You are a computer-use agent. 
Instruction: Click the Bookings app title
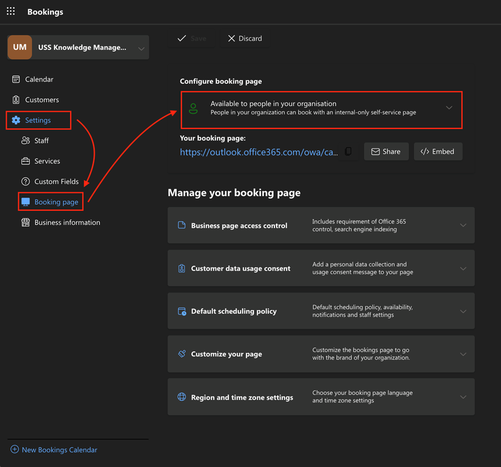[x=46, y=12]
